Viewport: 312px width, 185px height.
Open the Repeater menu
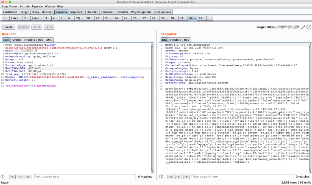(x=38, y=6)
